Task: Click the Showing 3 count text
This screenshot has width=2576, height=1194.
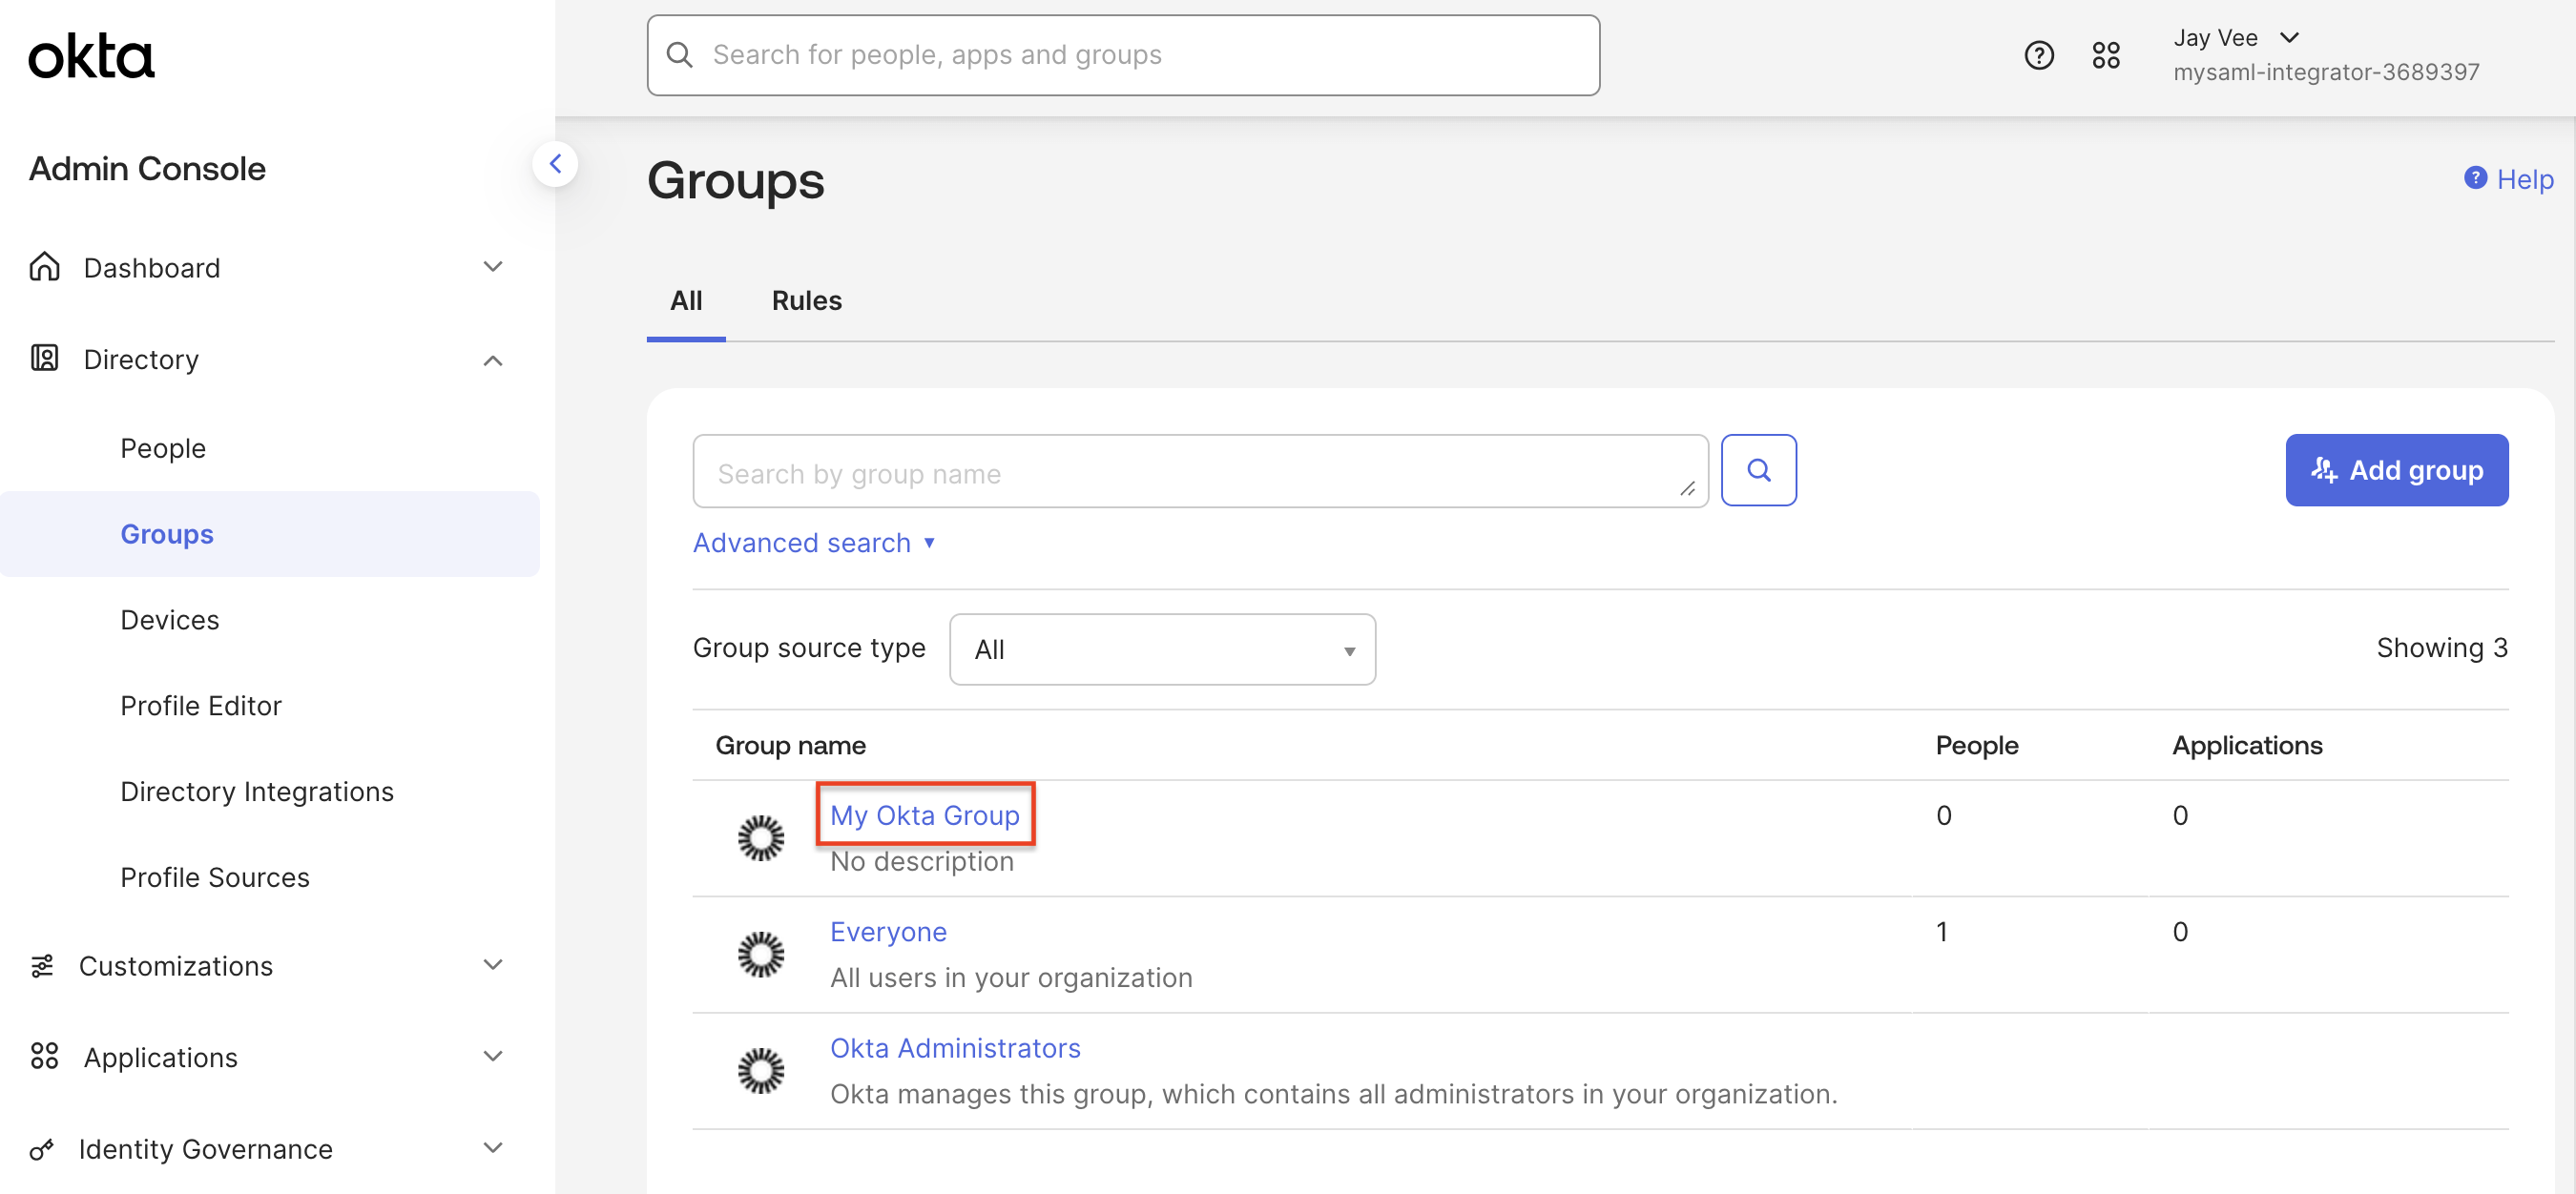Action: [2441, 648]
